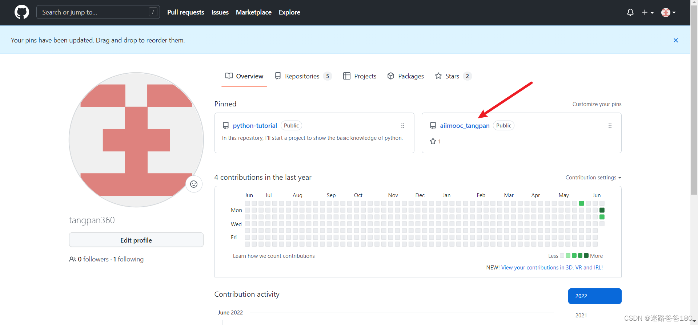
Task: Switch to the Projects tab
Action: tap(360, 76)
